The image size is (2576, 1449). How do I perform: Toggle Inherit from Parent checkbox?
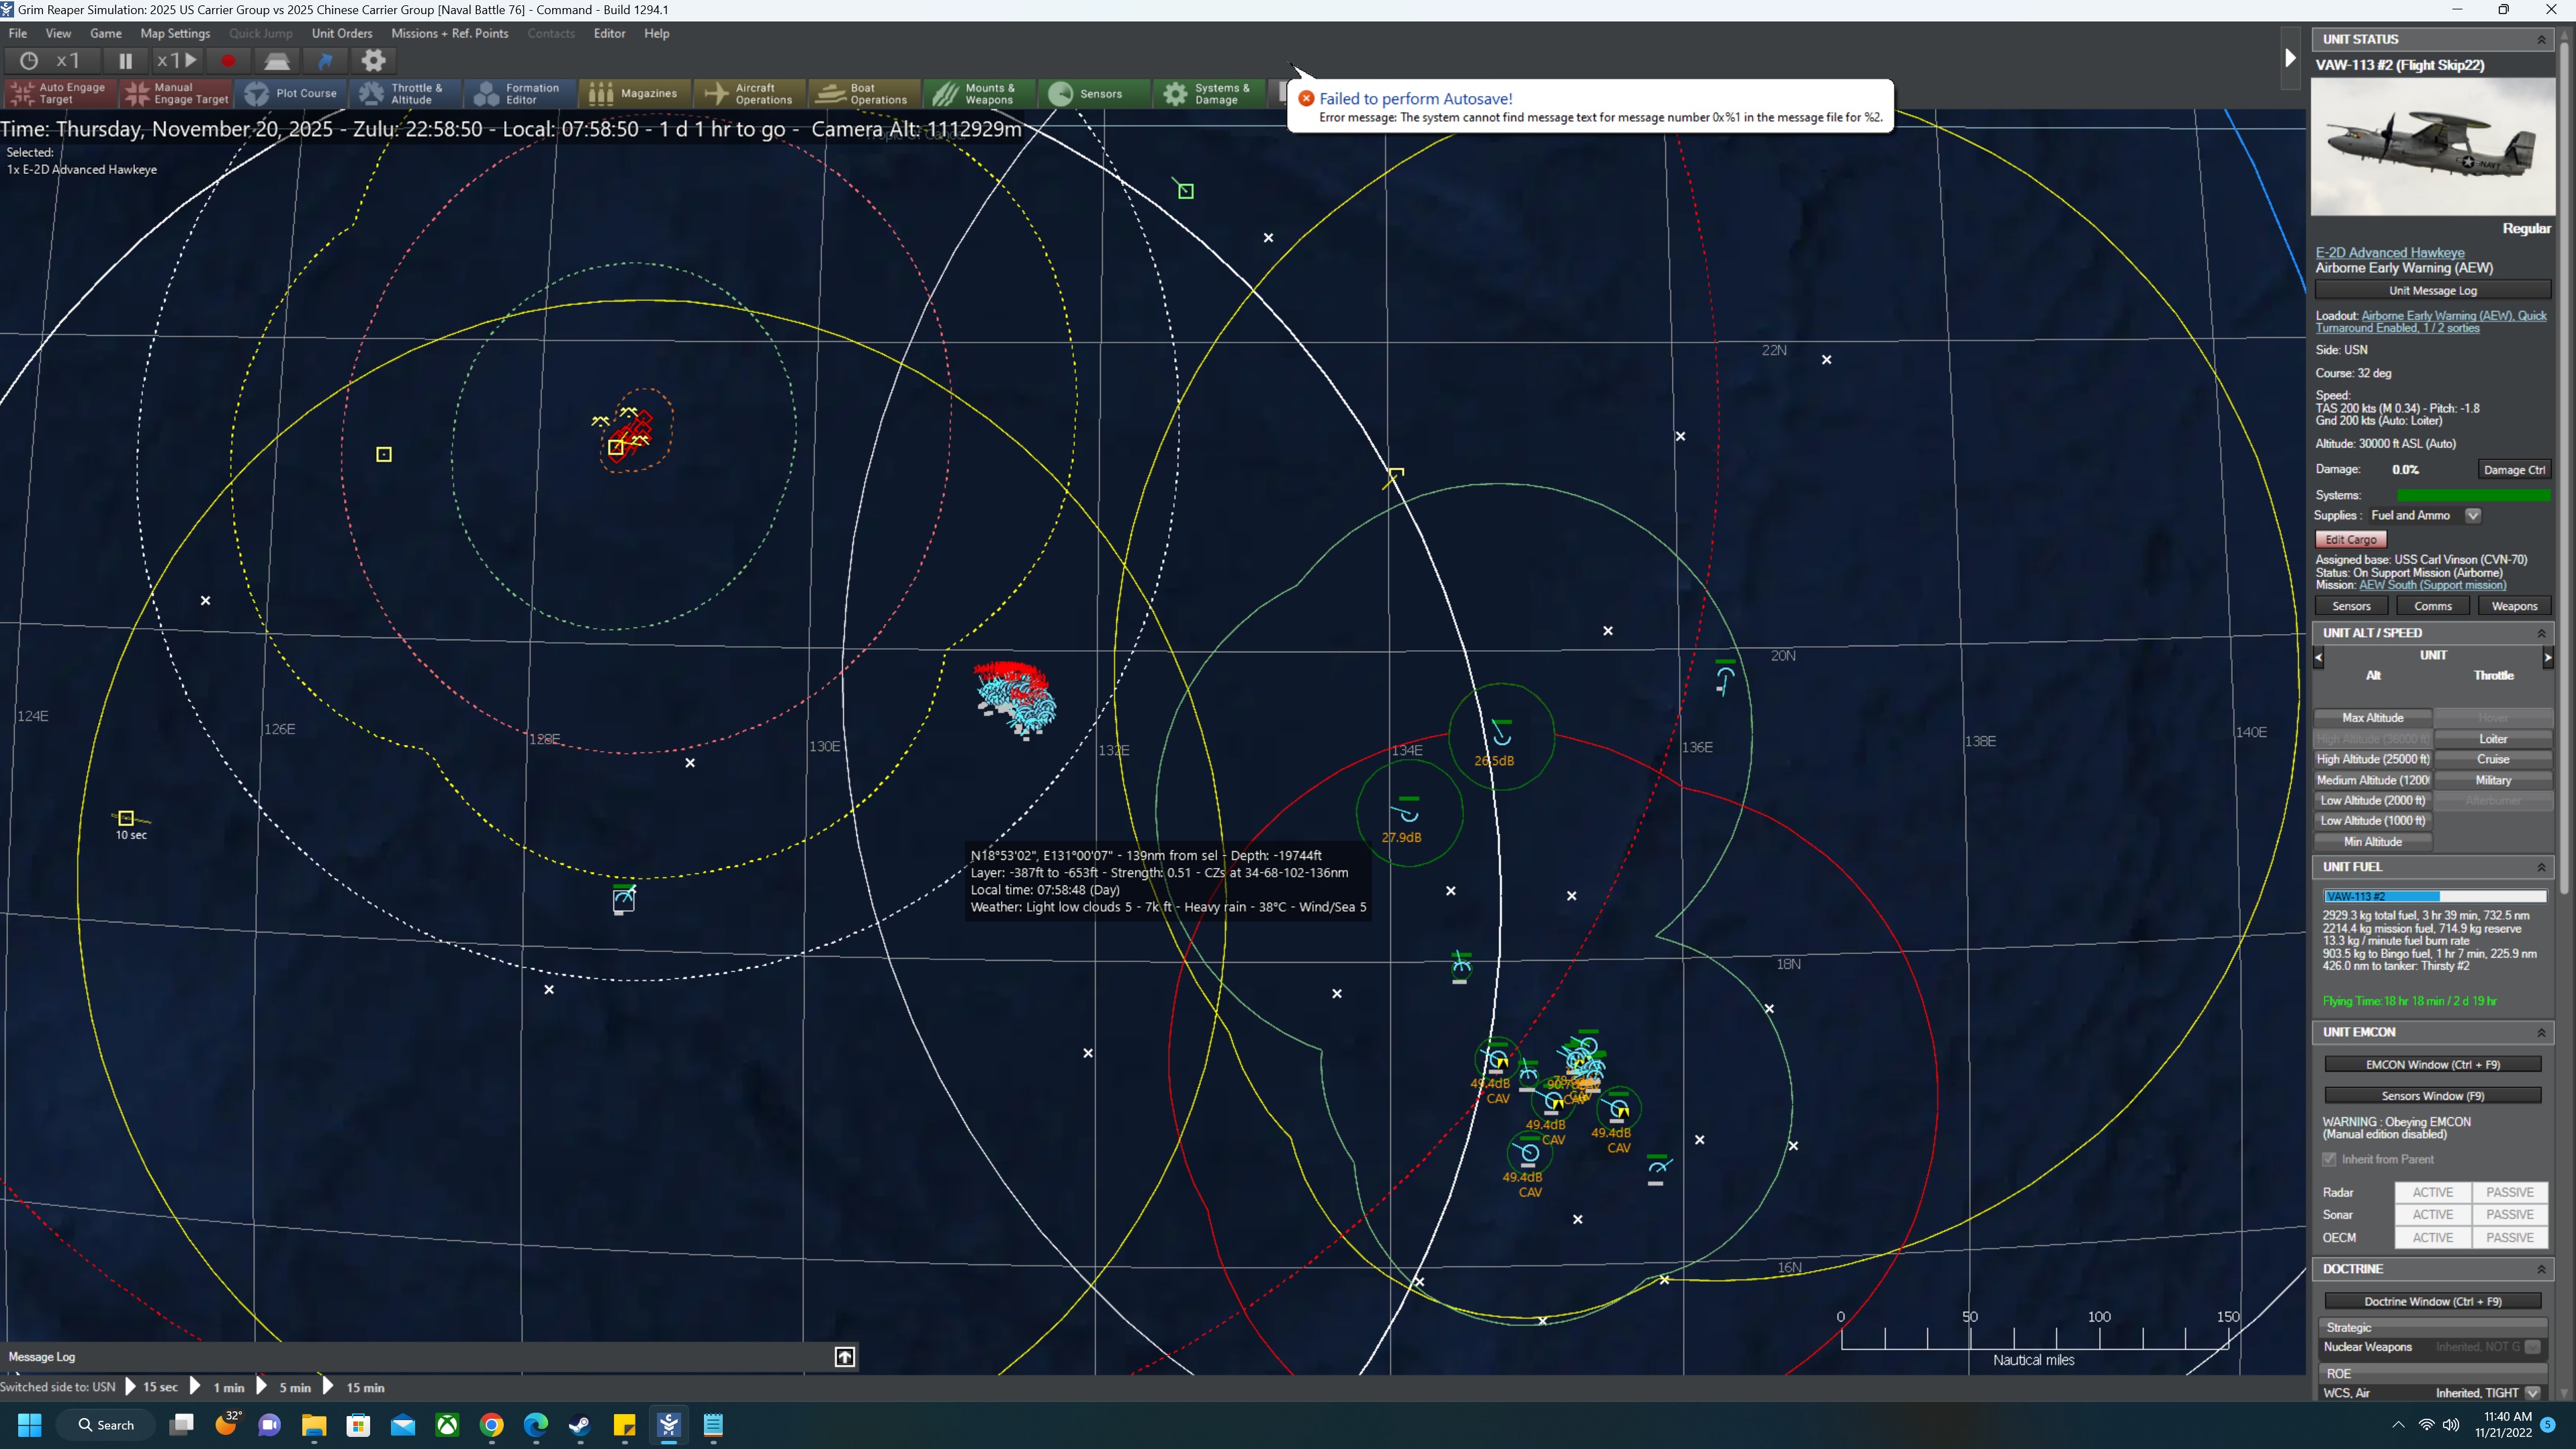[2330, 1159]
